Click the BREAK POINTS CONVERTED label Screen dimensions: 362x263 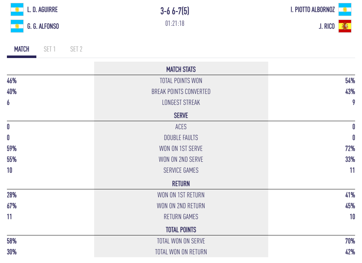pyautogui.click(x=181, y=91)
